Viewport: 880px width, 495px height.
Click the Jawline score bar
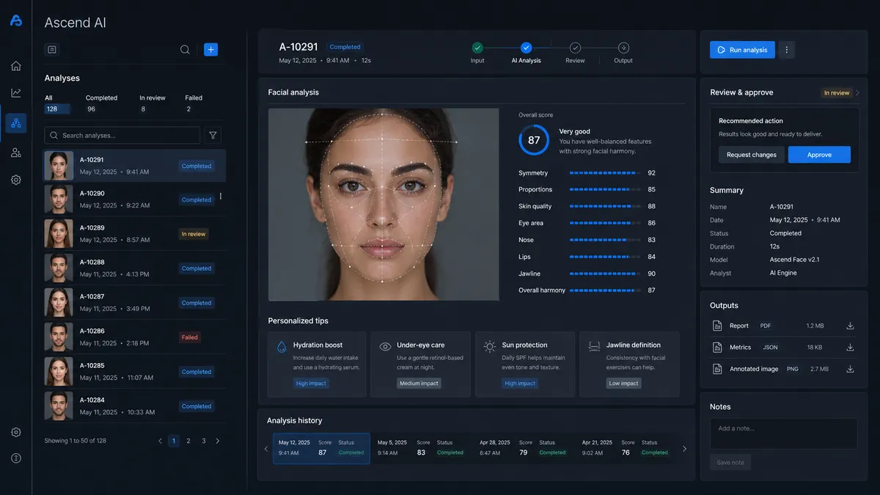tap(604, 274)
